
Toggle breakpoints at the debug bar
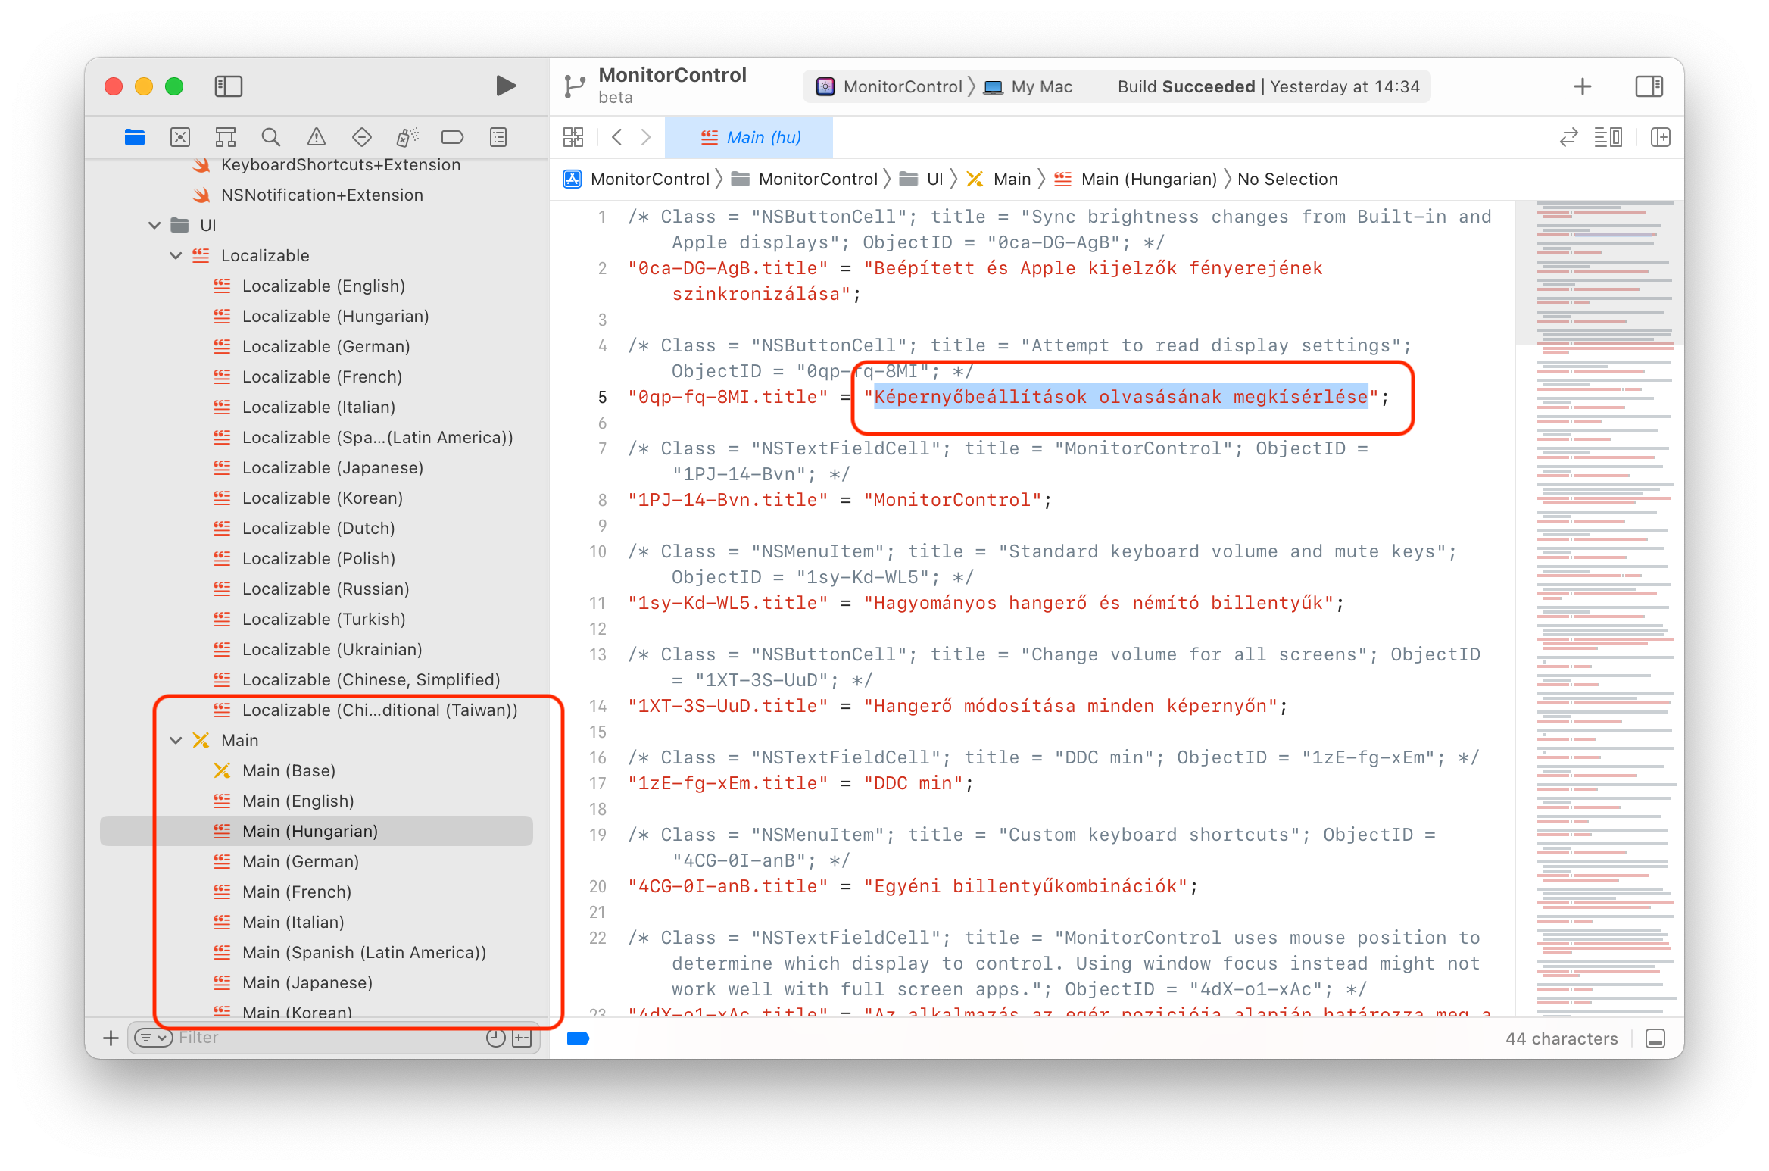(577, 1038)
